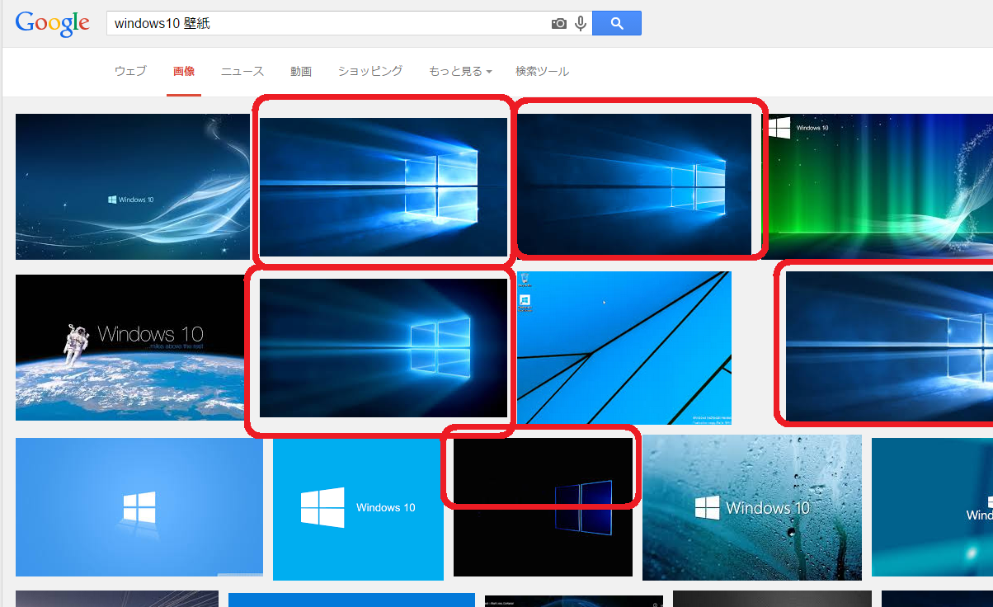Click the Google logo
The height and width of the screenshot is (607, 993).
pos(52,24)
